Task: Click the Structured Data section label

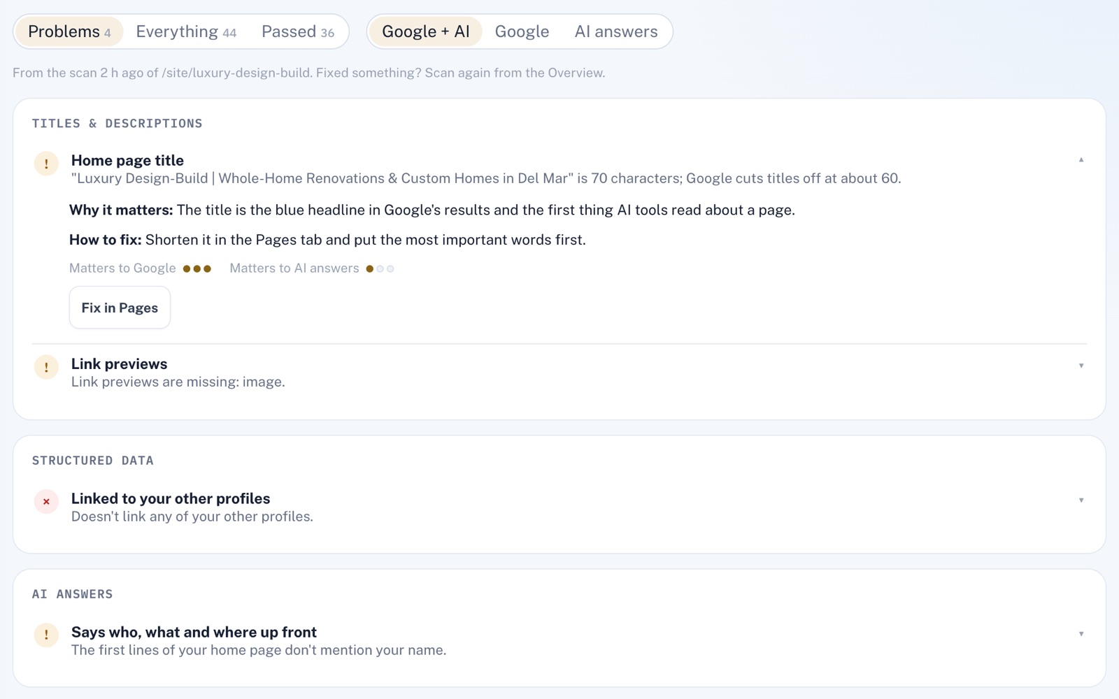Action: [92, 461]
